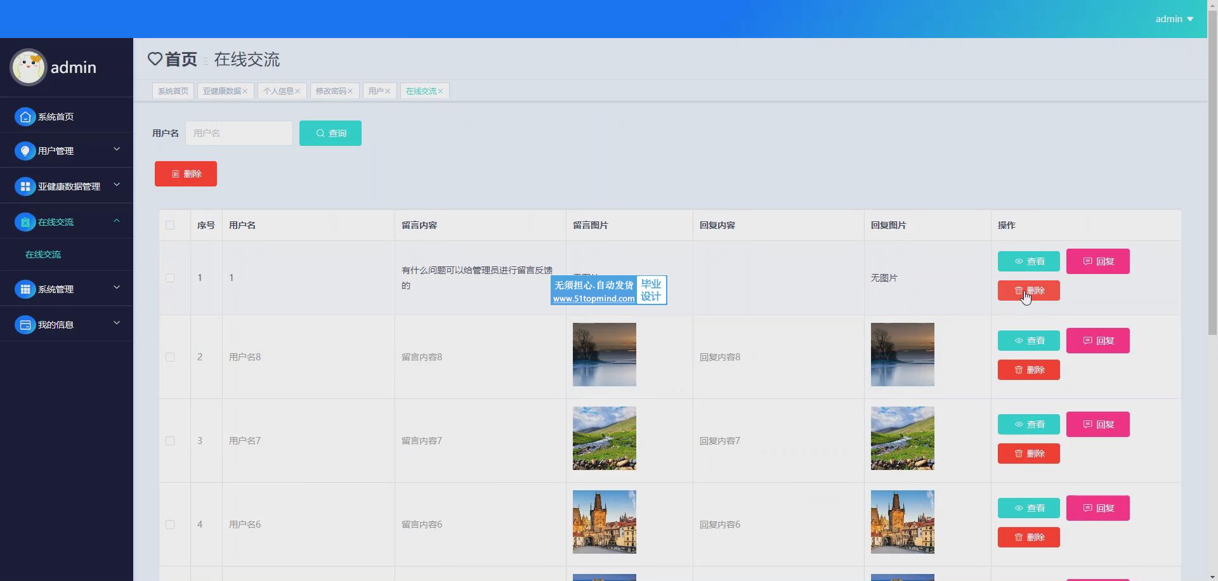Tick the checkbox for 用户名6 row
The width and height of the screenshot is (1218, 581).
coord(170,525)
